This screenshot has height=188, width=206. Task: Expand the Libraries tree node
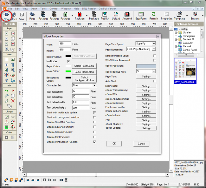pos(176,32)
